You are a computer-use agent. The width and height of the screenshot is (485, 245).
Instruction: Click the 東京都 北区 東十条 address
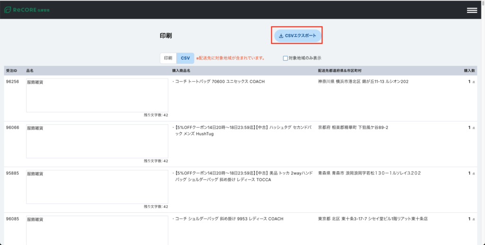tap(373, 219)
